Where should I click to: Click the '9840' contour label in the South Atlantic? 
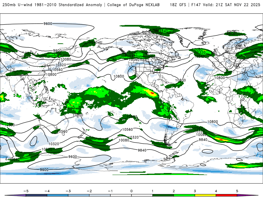coord(203,140)
